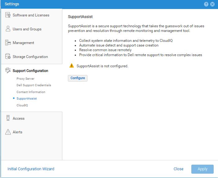Select Proxy Server sub-item
218x178 pixels.
(25, 79)
